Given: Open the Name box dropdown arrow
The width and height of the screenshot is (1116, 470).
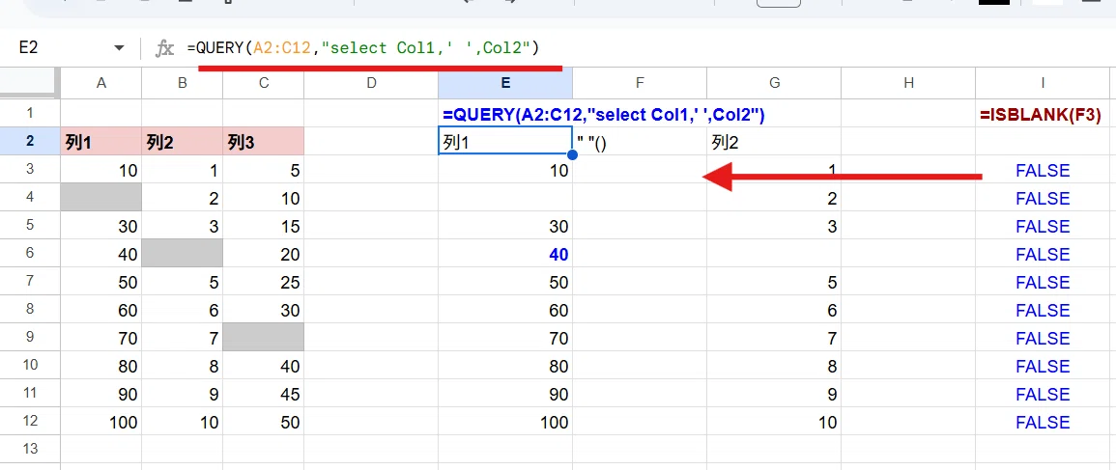Looking at the screenshot, I should pyautogui.click(x=119, y=48).
